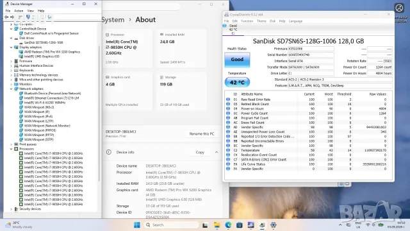Click the Graphics card tile showing 4 GB

(127, 91)
